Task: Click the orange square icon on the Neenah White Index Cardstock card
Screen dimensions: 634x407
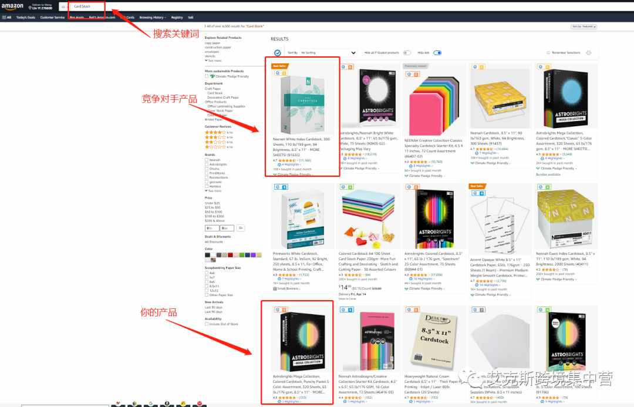Action: click(x=284, y=73)
